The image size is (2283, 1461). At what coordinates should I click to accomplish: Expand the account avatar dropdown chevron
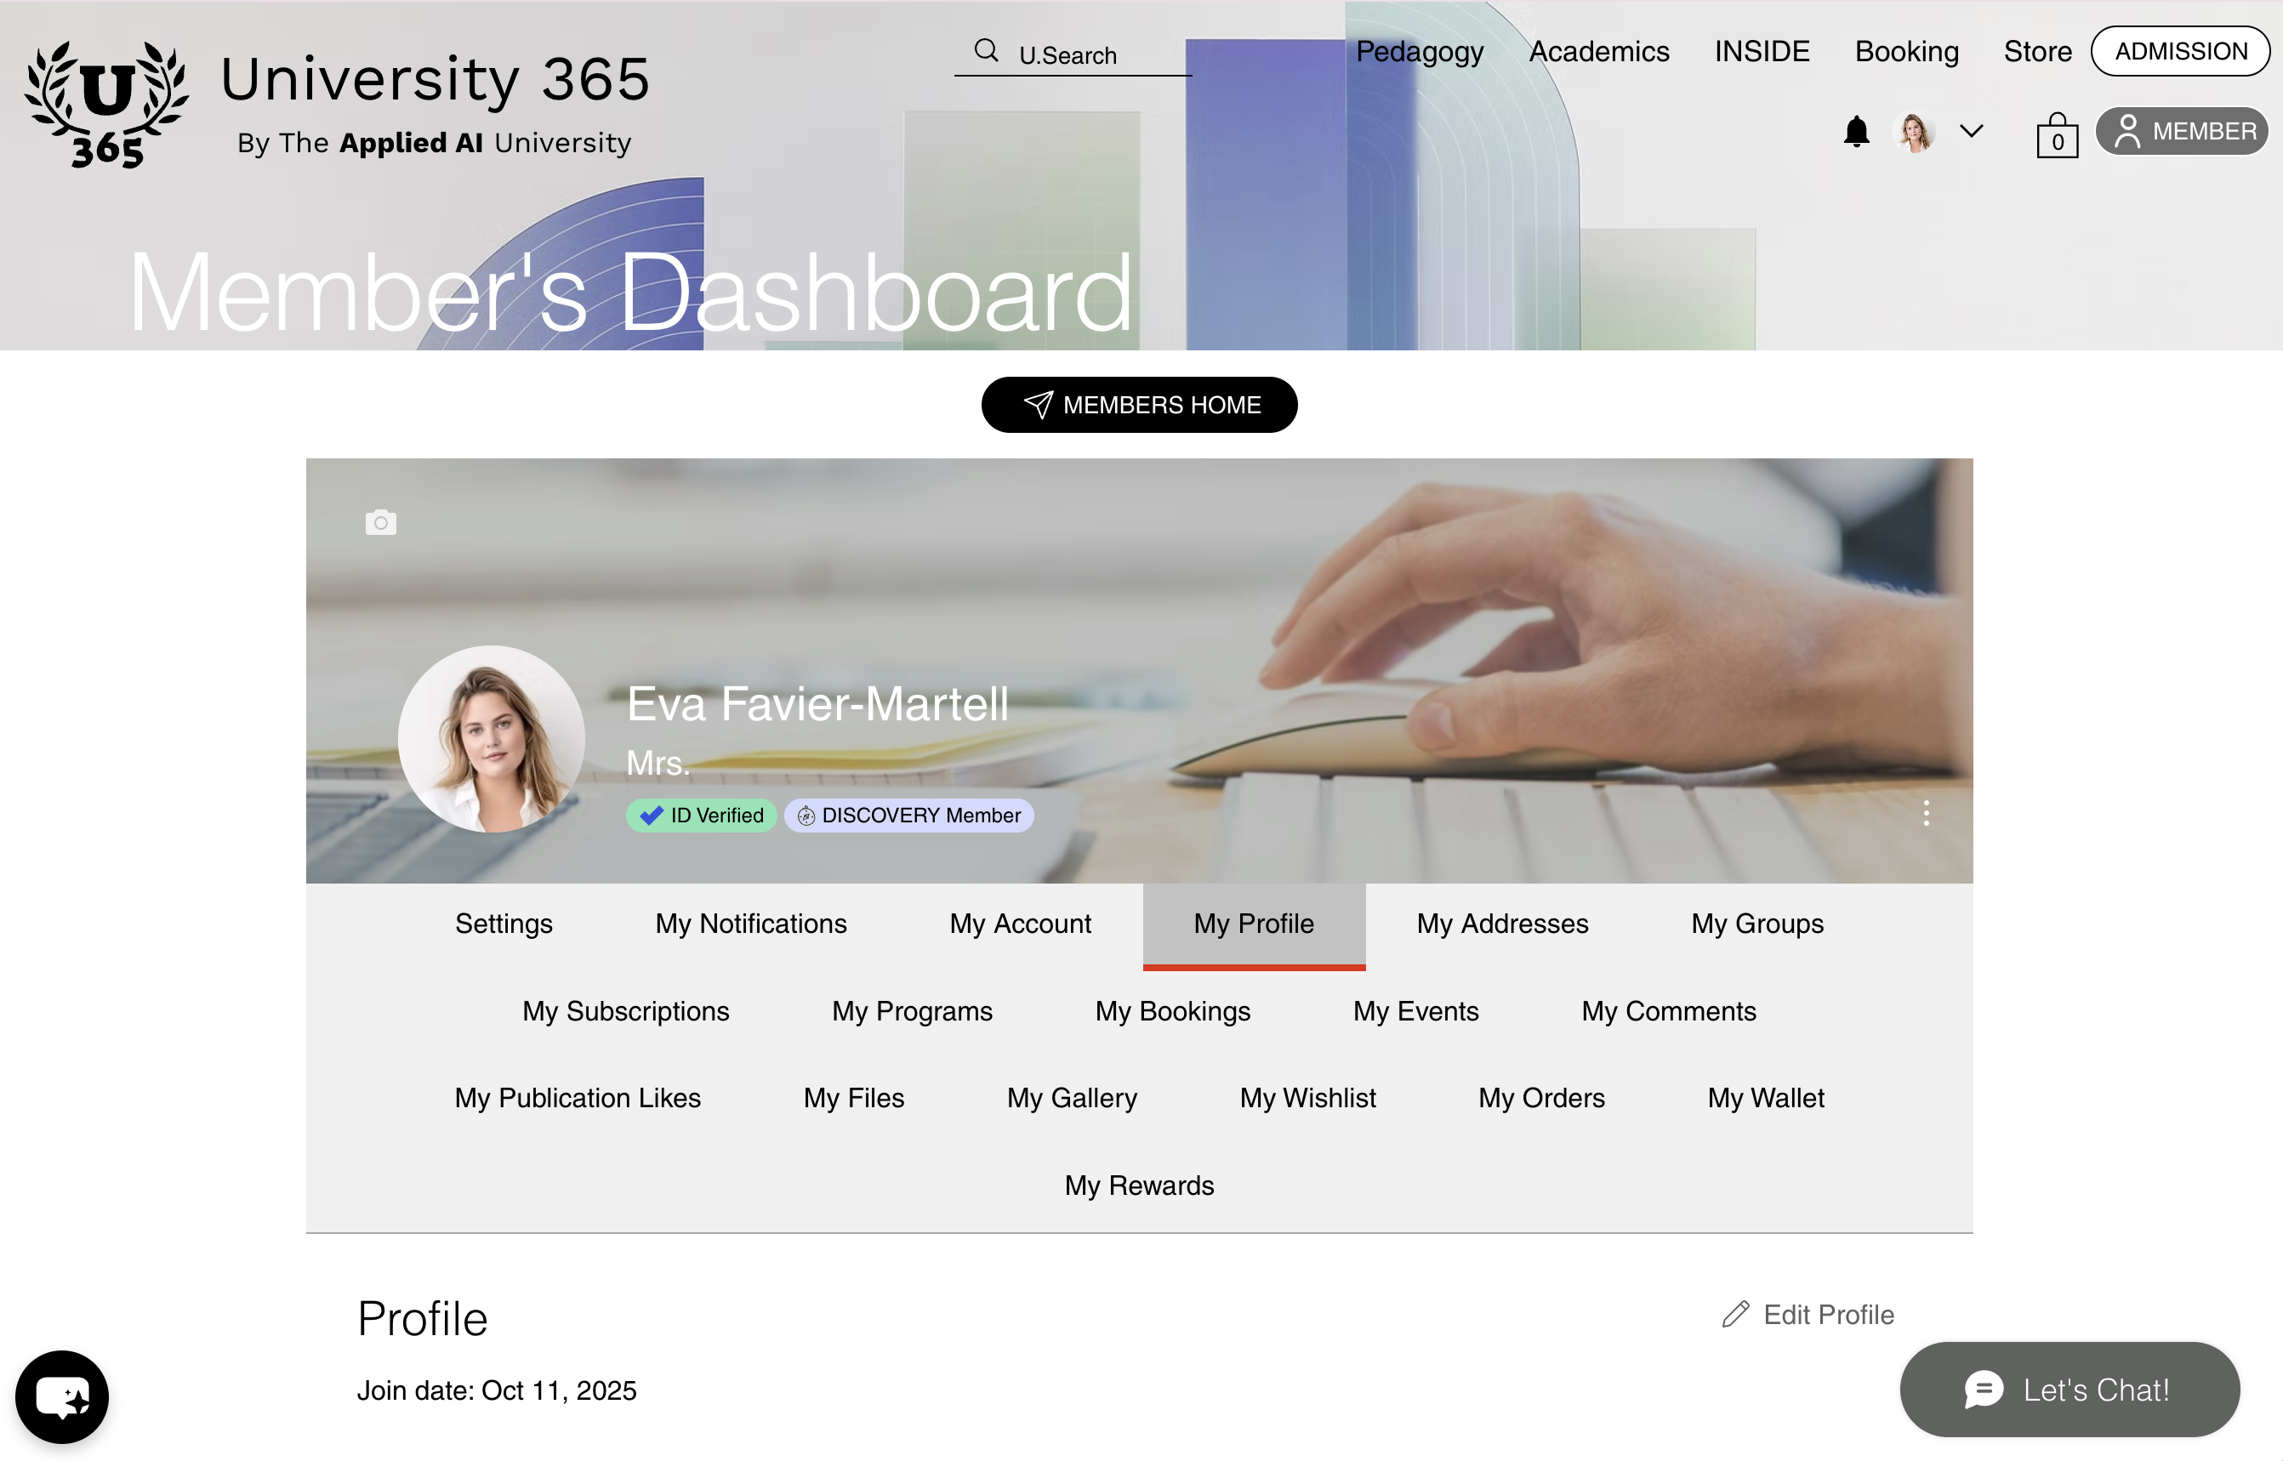[x=1971, y=131]
